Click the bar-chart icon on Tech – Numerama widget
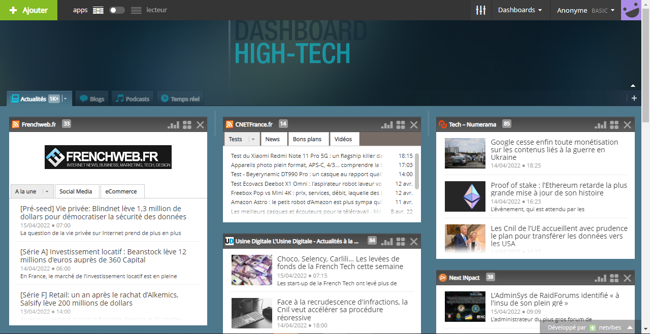 point(601,124)
